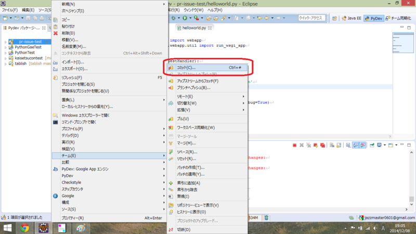Viewport: 416px width, 234px height.
Task: Switch to Java EE perspective
Action: (352, 18)
